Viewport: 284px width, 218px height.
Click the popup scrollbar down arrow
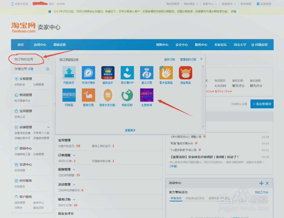click(203, 127)
